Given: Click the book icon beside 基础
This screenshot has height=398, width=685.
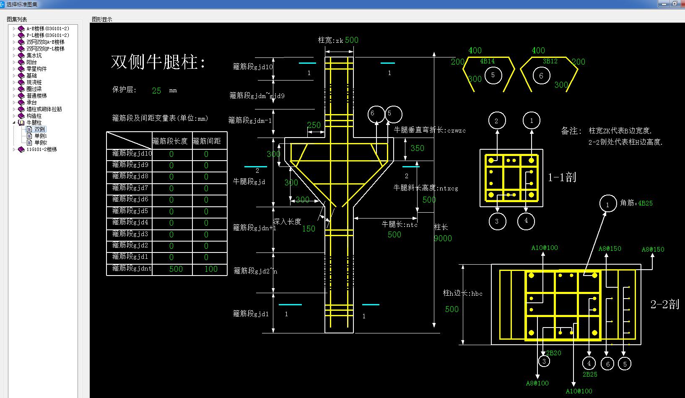Looking at the screenshot, I should (21, 75).
